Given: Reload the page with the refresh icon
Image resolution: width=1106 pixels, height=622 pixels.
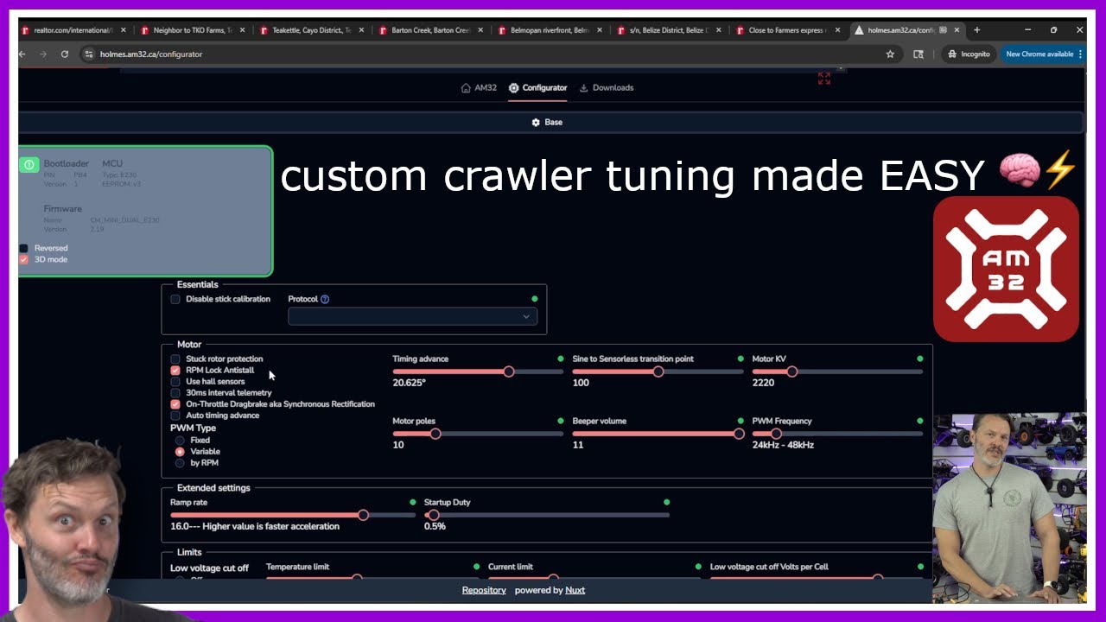Looking at the screenshot, I should pos(65,54).
